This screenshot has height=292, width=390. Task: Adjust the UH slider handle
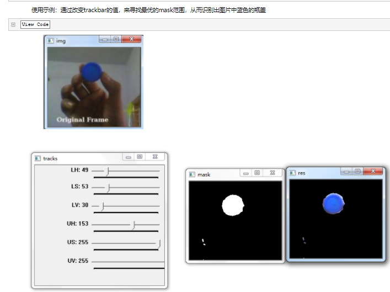point(133,225)
